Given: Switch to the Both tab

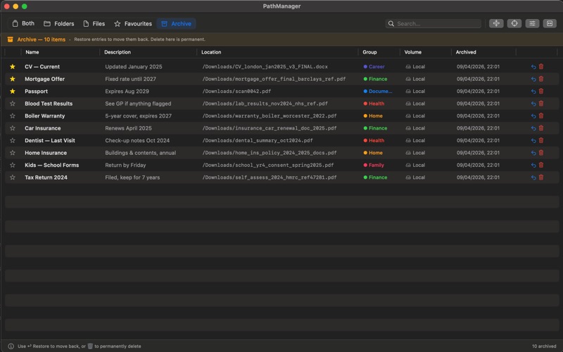Looking at the screenshot, I should click(23, 23).
